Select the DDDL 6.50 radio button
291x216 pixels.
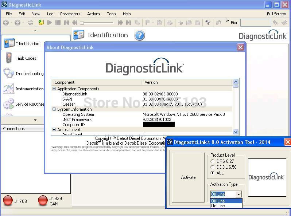tap(213, 167)
